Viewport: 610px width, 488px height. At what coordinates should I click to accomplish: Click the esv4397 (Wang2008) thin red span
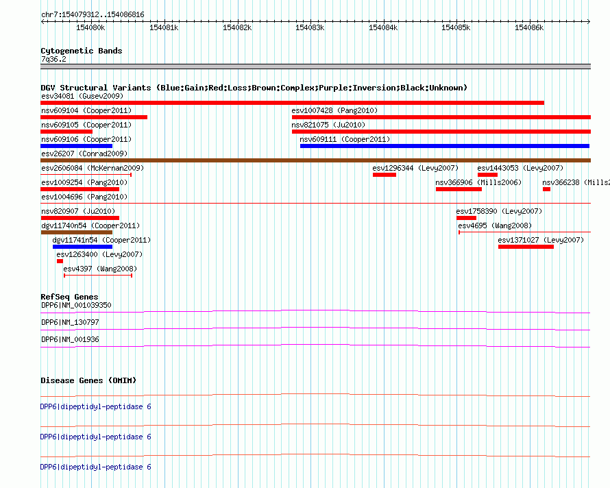pyautogui.click(x=98, y=276)
